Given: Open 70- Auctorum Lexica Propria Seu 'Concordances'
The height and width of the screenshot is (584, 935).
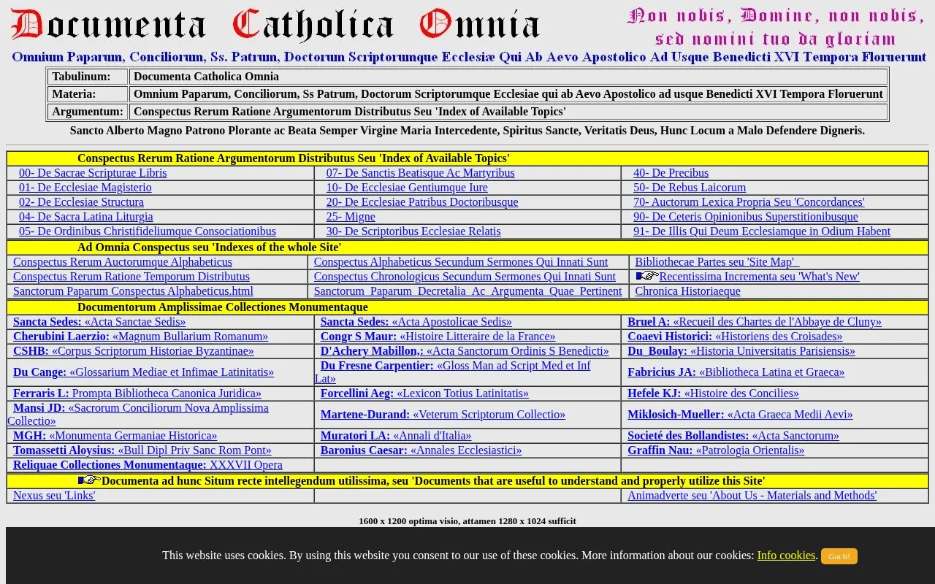Looking at the screenshot, I should (x=749, y=202).
